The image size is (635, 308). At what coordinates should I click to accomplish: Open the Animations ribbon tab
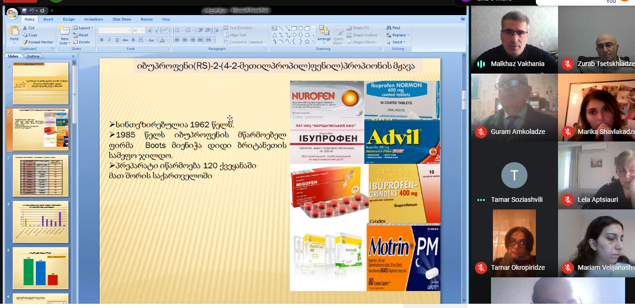tap(93, 19)
